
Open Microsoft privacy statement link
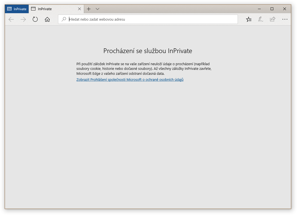130,79
